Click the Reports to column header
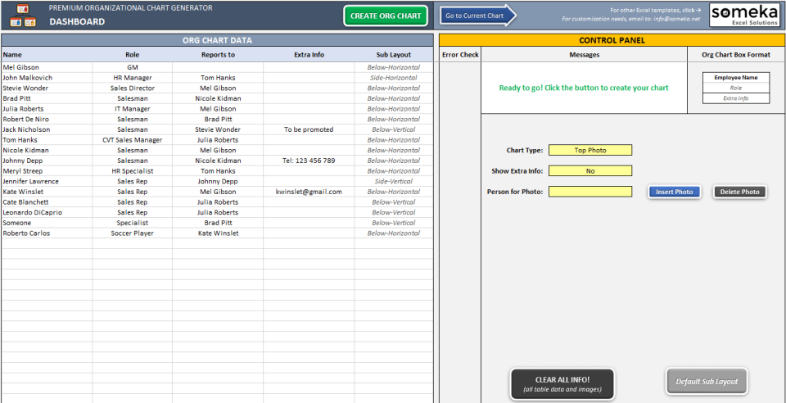 (x=218, y=55)
